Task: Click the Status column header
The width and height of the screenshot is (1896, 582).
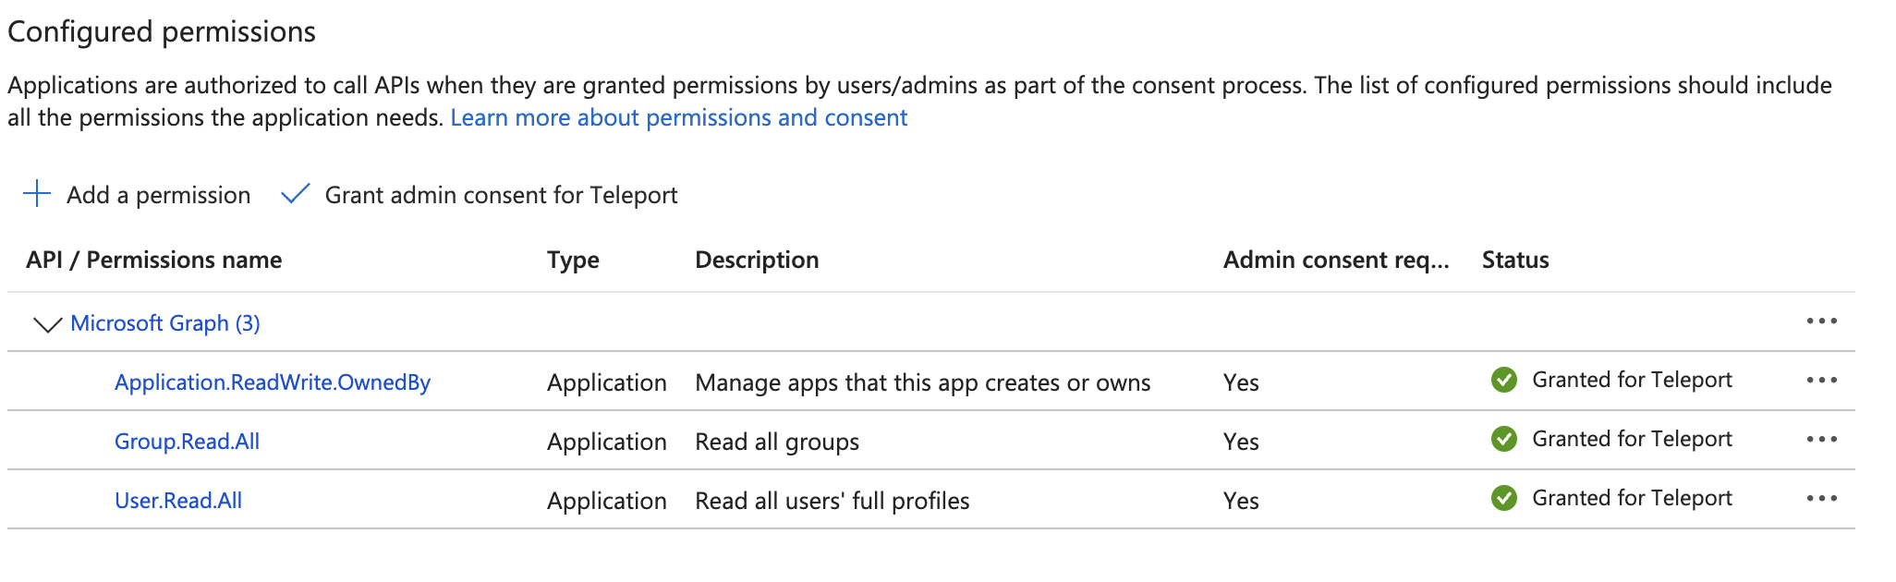Action: [1515, 260]
